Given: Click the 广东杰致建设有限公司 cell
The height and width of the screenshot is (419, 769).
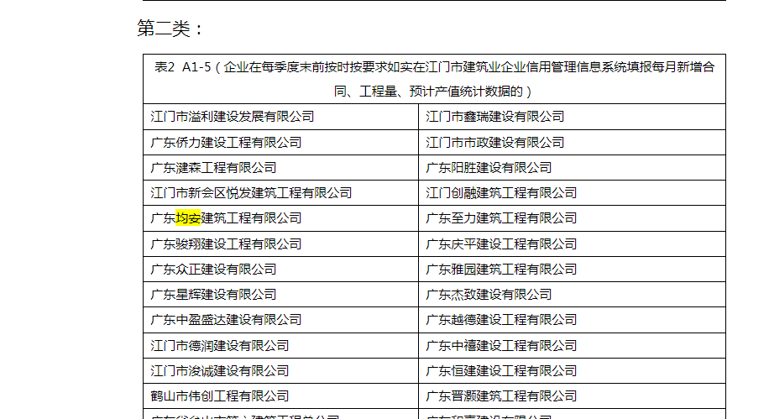Looking at the screenshot, I should (489, 295).
